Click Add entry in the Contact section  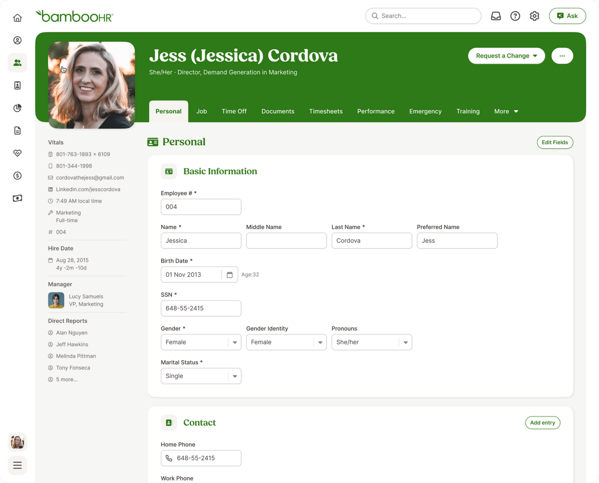click(542, 422)
